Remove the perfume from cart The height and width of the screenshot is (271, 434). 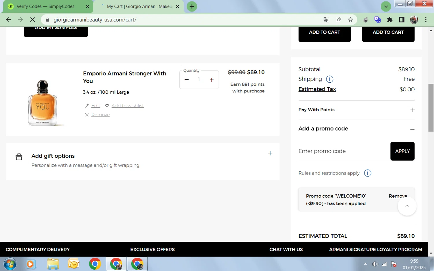100,115
